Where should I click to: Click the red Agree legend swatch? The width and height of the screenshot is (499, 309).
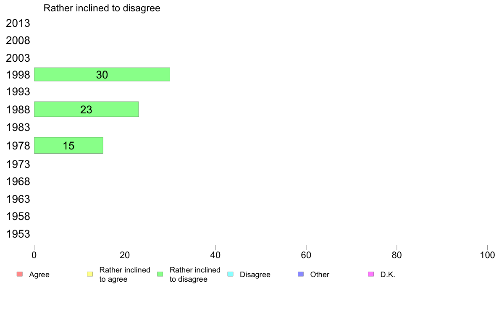[19, 275]
